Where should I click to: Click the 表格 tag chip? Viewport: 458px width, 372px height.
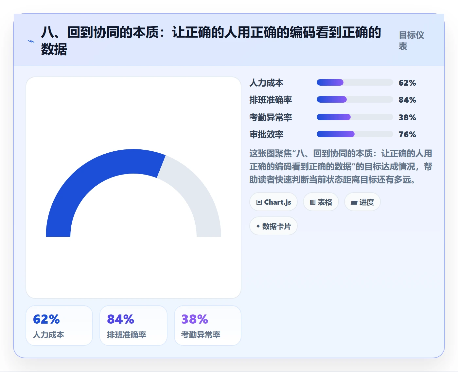coord(321,202)
